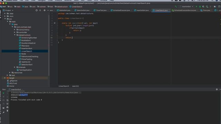
Task: Open TestApplication class in tree
Action: point(25,70)
